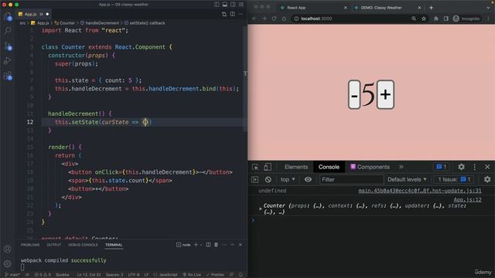Reload the localhost page in browser
The height and width of the screenshot is (278, 495).
[274, 19]
